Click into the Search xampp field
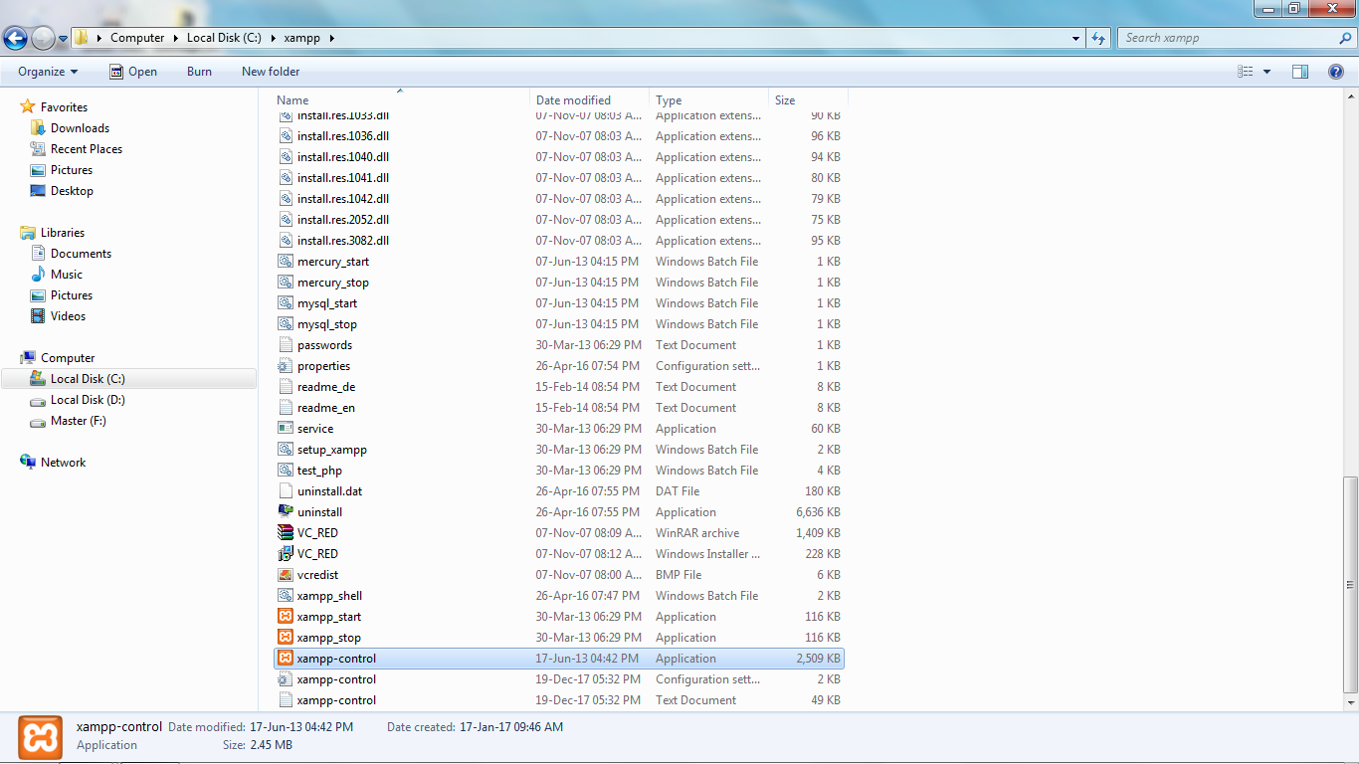Image resolution: width=1359 pixels, height=764 pixels. 1229,38
